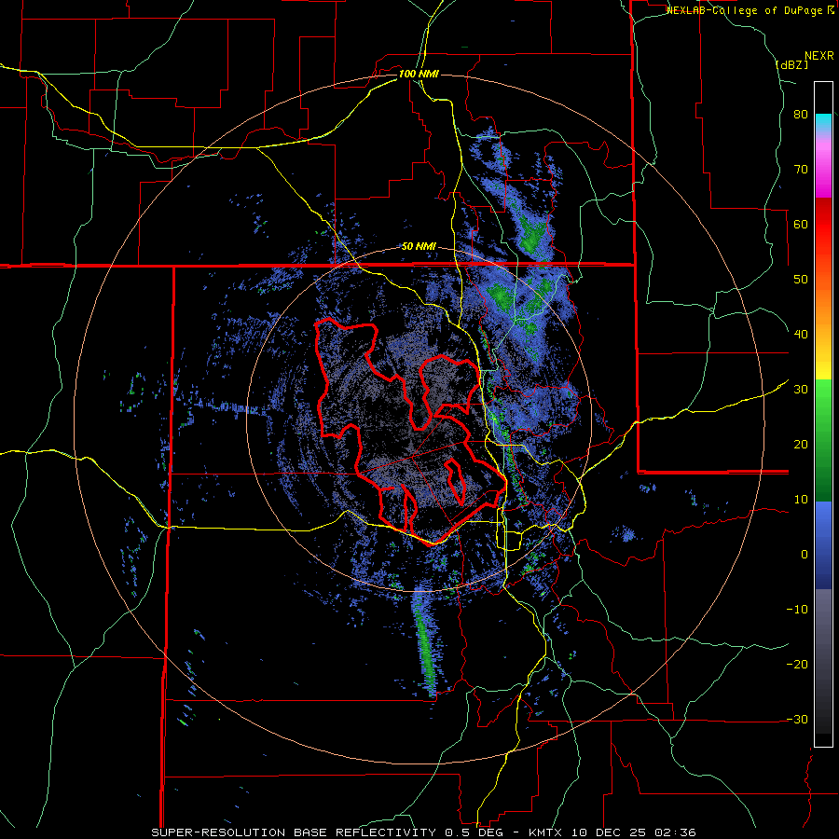This screenshot has width=839, height=839.
Task: Click the red band of the color bar
Action: [823, 236]
